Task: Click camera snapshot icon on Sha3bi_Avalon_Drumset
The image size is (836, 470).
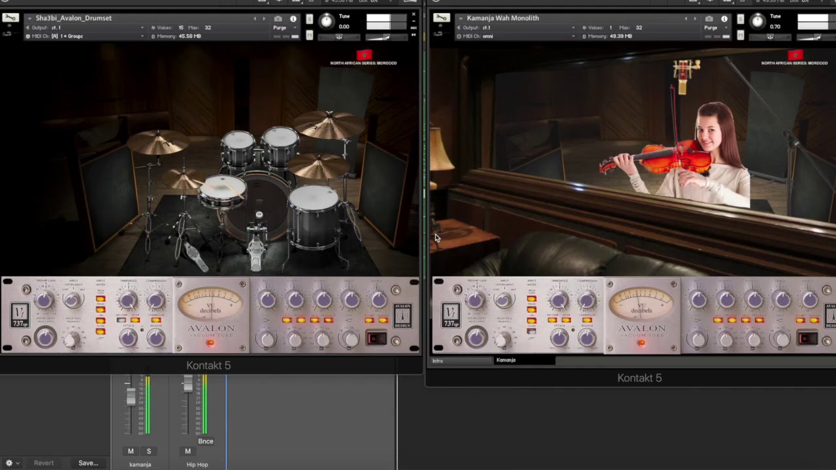Action: (279, 18)
